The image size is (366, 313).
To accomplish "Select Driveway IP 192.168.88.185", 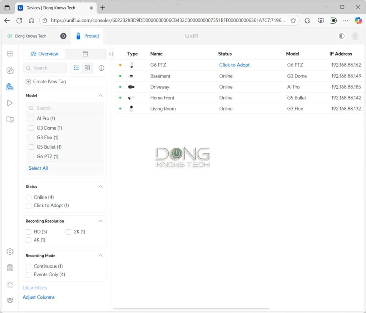I will [346, 87].
